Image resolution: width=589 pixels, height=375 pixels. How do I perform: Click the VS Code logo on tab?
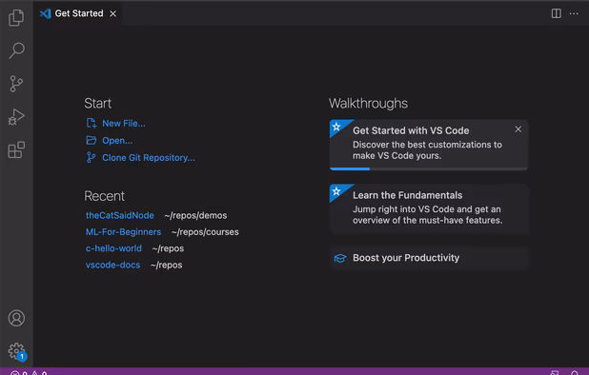tap(46, 13)
